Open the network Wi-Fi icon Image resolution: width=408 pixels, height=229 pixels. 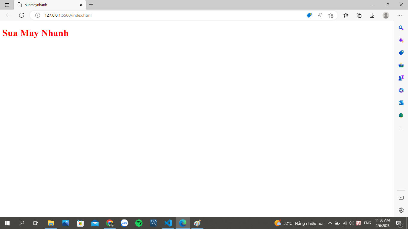pos(344,223)
